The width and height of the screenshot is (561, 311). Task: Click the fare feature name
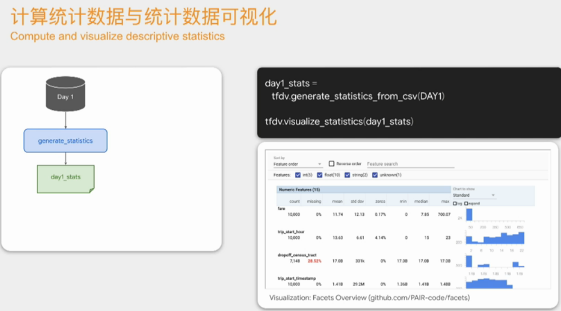281,209
